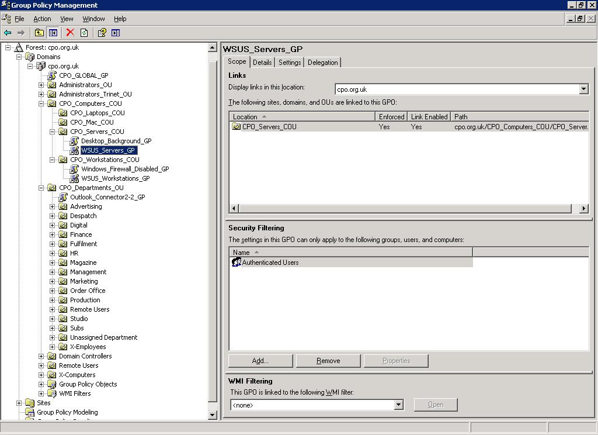The image size is (598, 435).
Task: Open the Display links location dropdown
Action: 583,89
